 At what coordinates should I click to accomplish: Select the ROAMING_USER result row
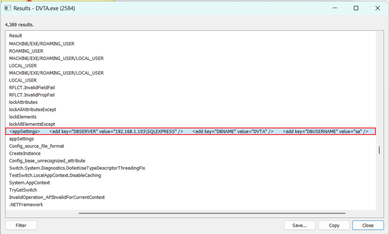(26, 51)
